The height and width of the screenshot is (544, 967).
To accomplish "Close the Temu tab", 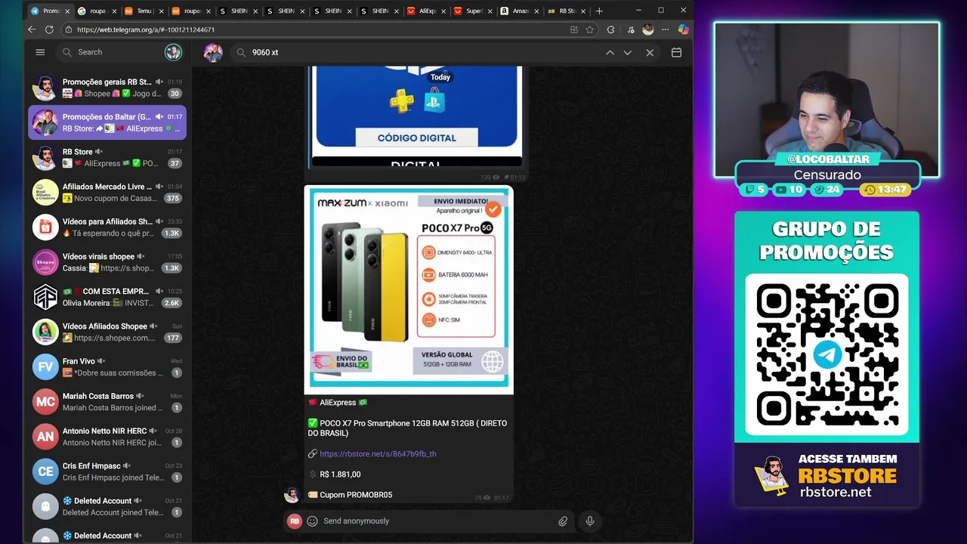I will 161,11.
